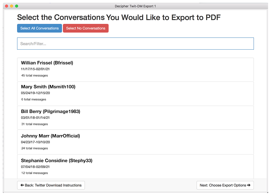Image resolution: width=271 pixels, height=195 pixels.
Task: Maximize window with green button
Action: tap(17, 6)
